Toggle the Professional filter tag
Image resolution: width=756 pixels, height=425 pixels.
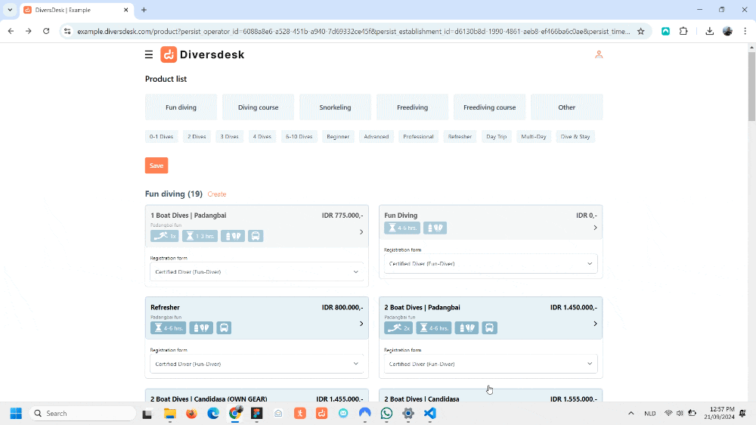coord(419,137)
